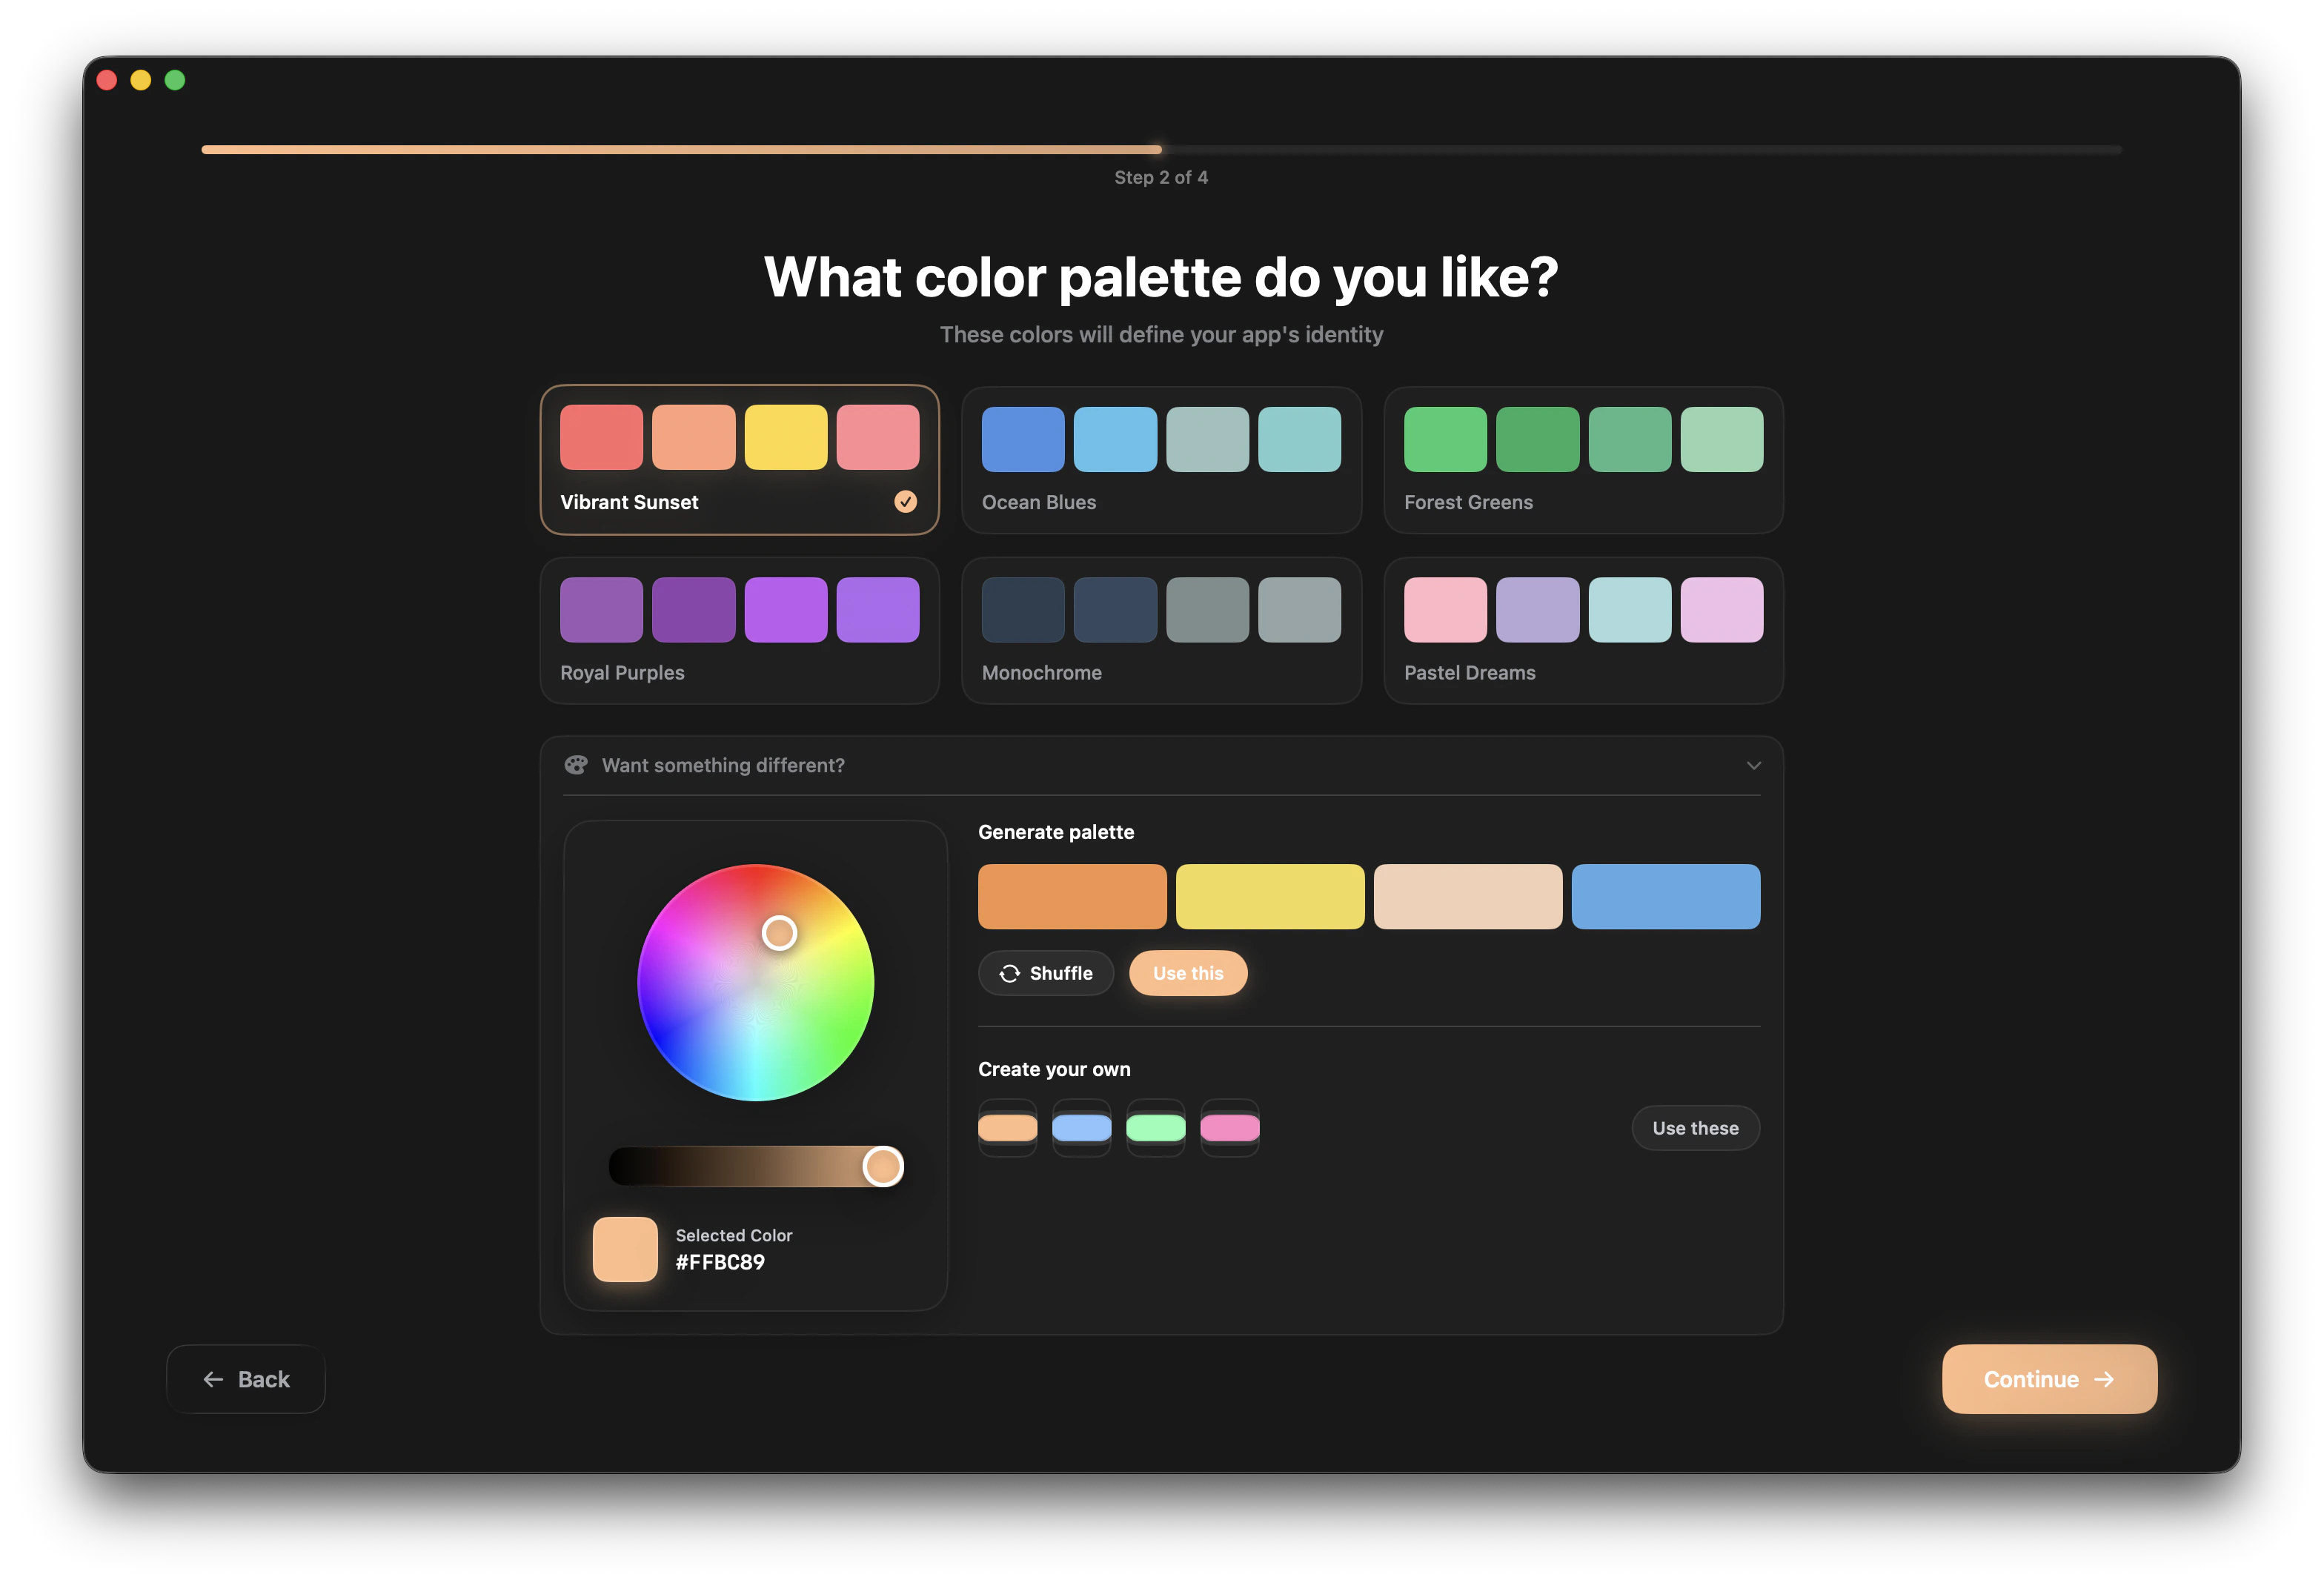
Task: Click Use these for your custom colors
Action: pos(1695,1127)
